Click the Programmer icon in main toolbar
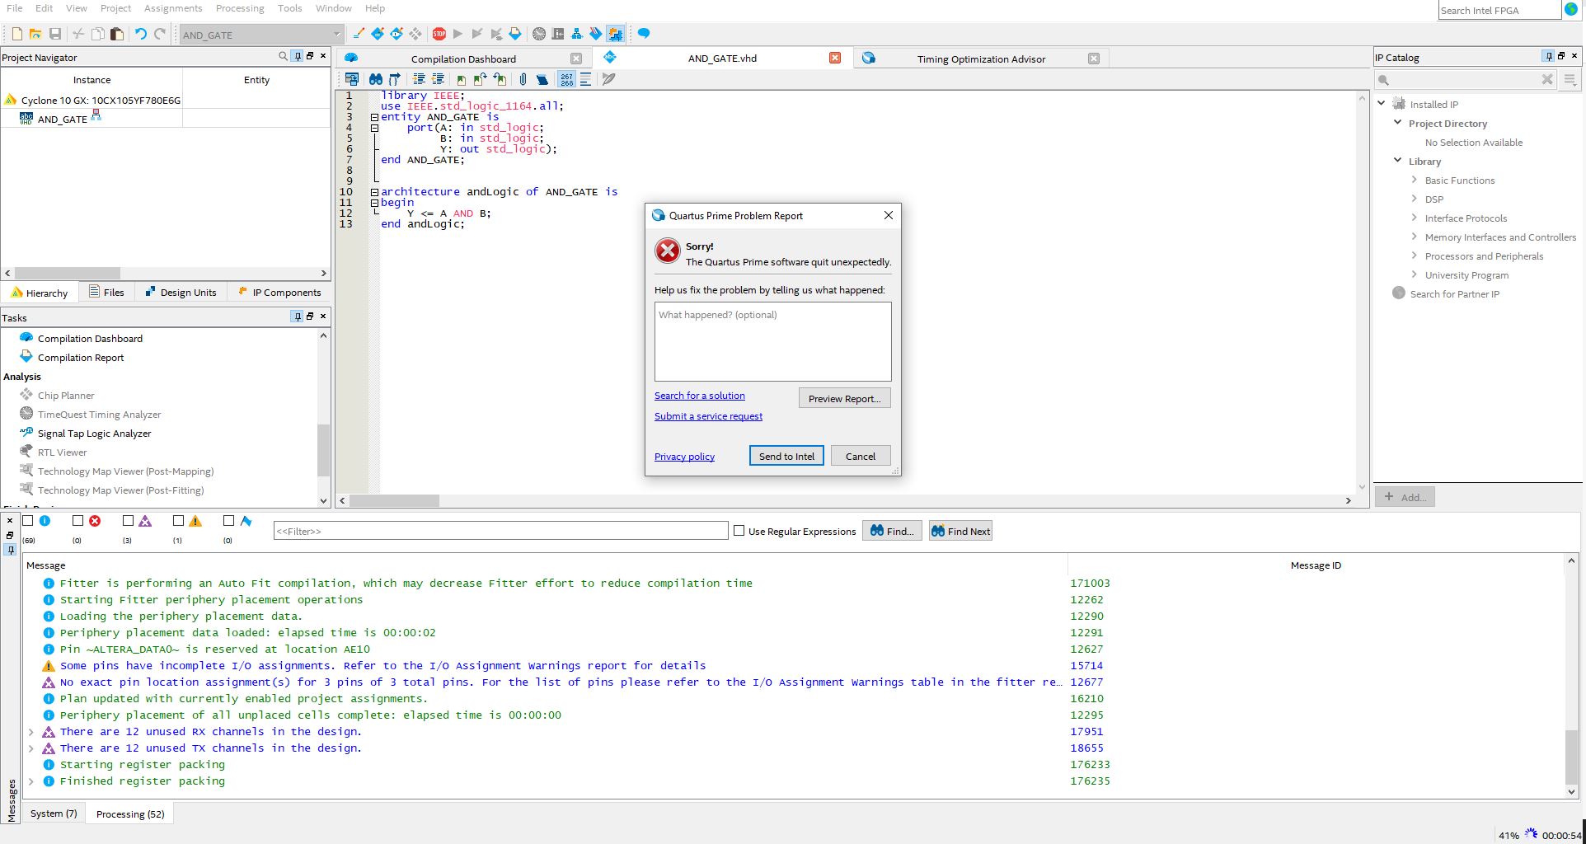This screenshot has width=1586, height=844. 596,34
